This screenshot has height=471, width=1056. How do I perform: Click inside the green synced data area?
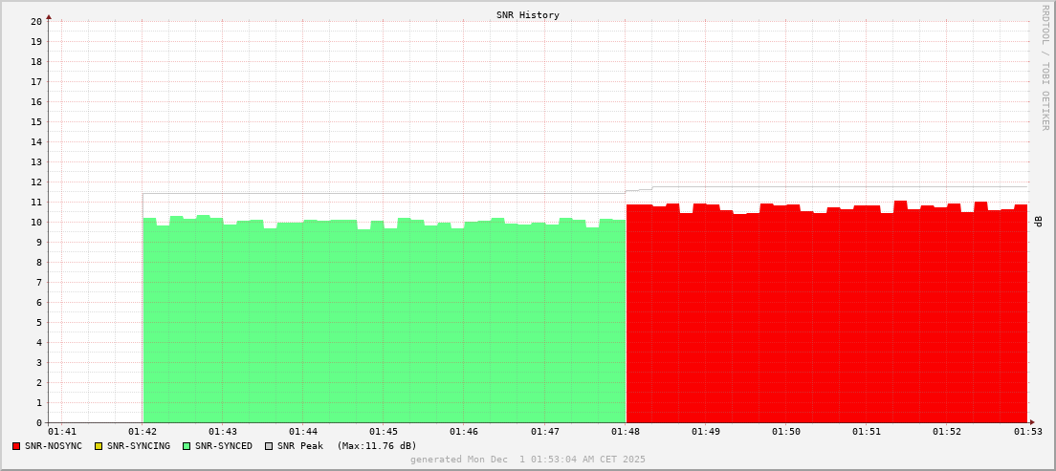tap(383, 325)
